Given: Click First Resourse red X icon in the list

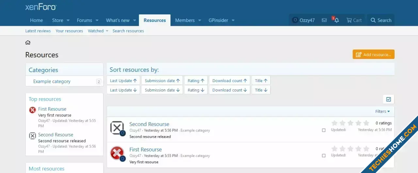Looking at the screenshot, I should click(117, 153).
